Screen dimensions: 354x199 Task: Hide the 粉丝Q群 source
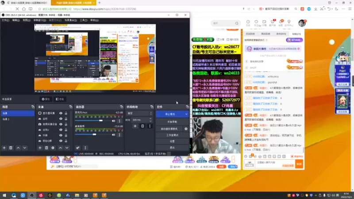tap(61, 141)
